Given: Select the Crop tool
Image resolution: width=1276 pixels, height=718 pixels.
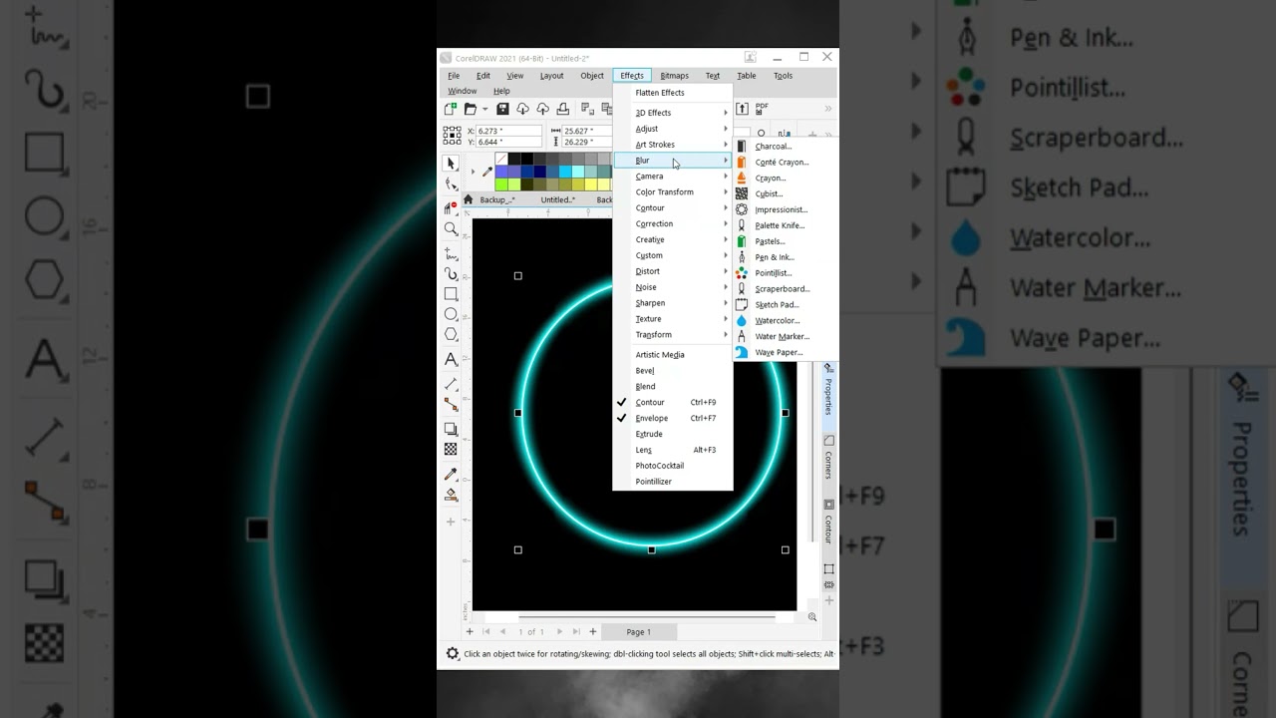Looking at the screenshot, I should pos(451,207).
